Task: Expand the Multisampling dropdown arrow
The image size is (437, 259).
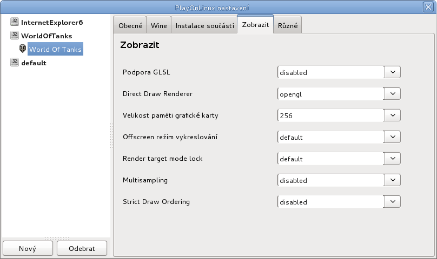Action: pyautogui.click(x=393, y=180)
